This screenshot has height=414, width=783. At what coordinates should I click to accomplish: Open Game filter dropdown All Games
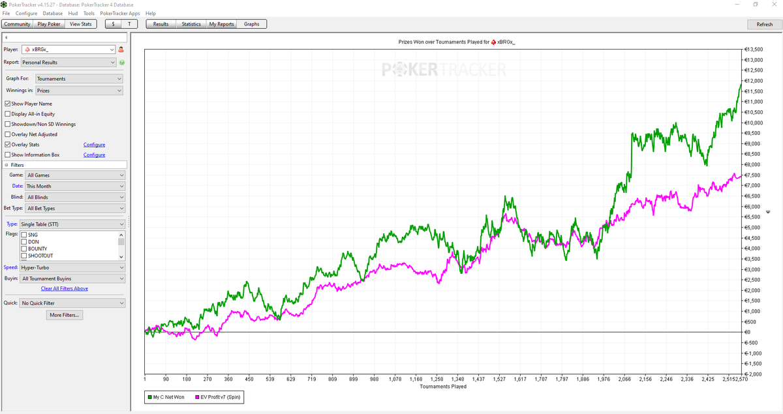(x=75, y=175)
